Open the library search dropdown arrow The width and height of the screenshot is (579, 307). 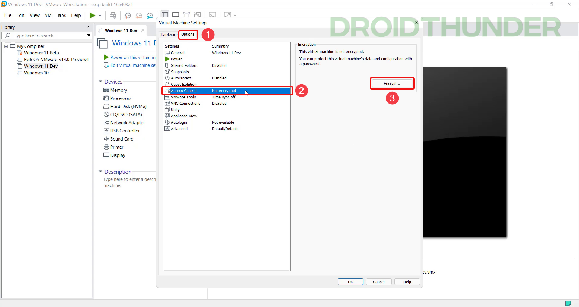click(89, 36)
